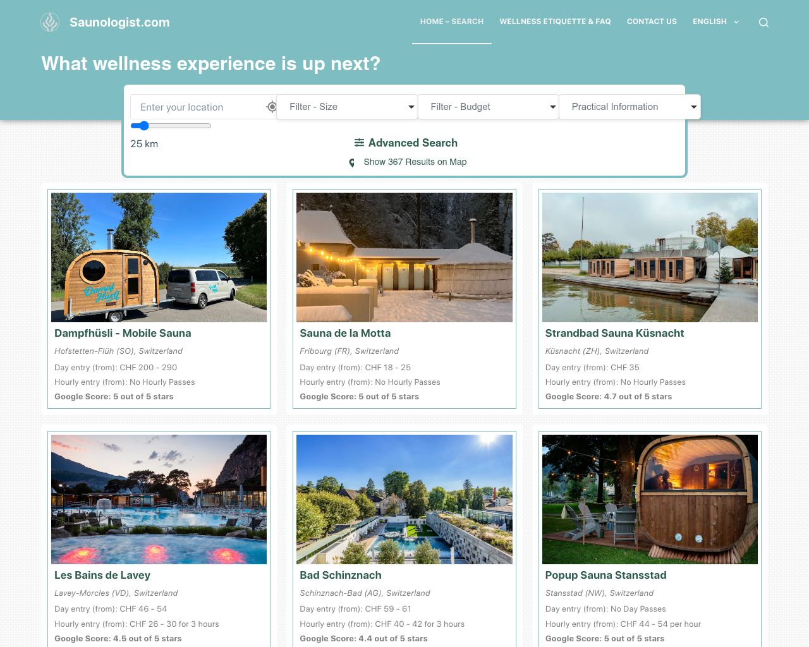Click 'Google Score: 4.5 out of 5 stars'
This screenshot has width=809, height=647.
118,639
